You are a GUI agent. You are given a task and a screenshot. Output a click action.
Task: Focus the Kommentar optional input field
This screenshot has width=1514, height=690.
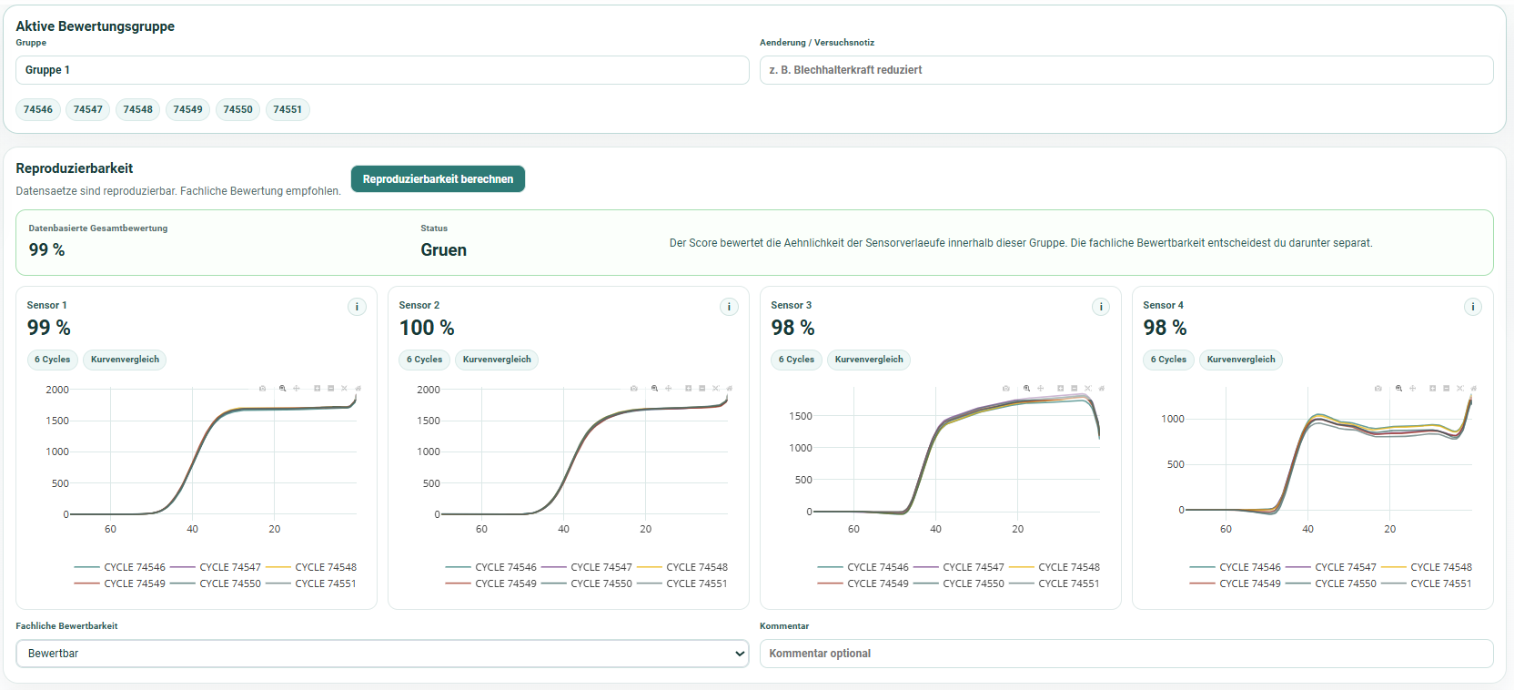[1126, 654]
